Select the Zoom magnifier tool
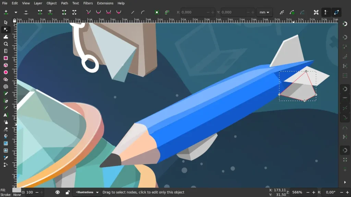This screenshot has width=351, height=197. point(6,44)
